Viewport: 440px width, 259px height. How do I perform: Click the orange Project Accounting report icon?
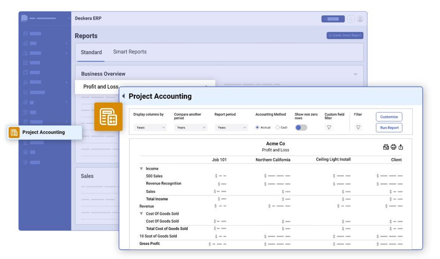pos(108,117)
